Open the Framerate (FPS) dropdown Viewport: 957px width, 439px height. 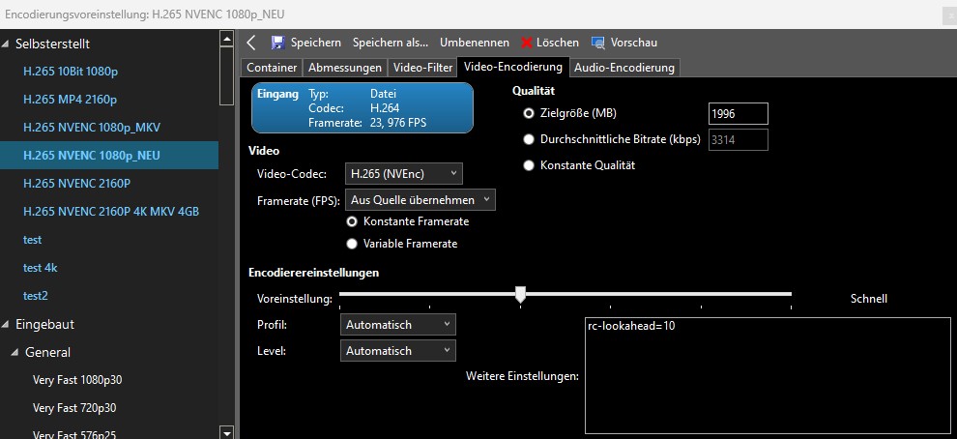point(420,199)
